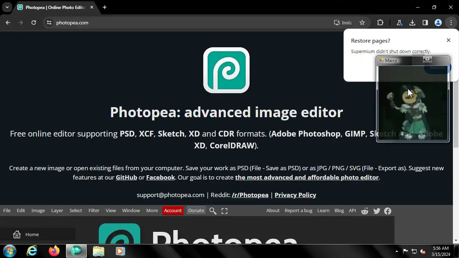Open Report a bug link

pyautogui.click(x=298, y=211)
